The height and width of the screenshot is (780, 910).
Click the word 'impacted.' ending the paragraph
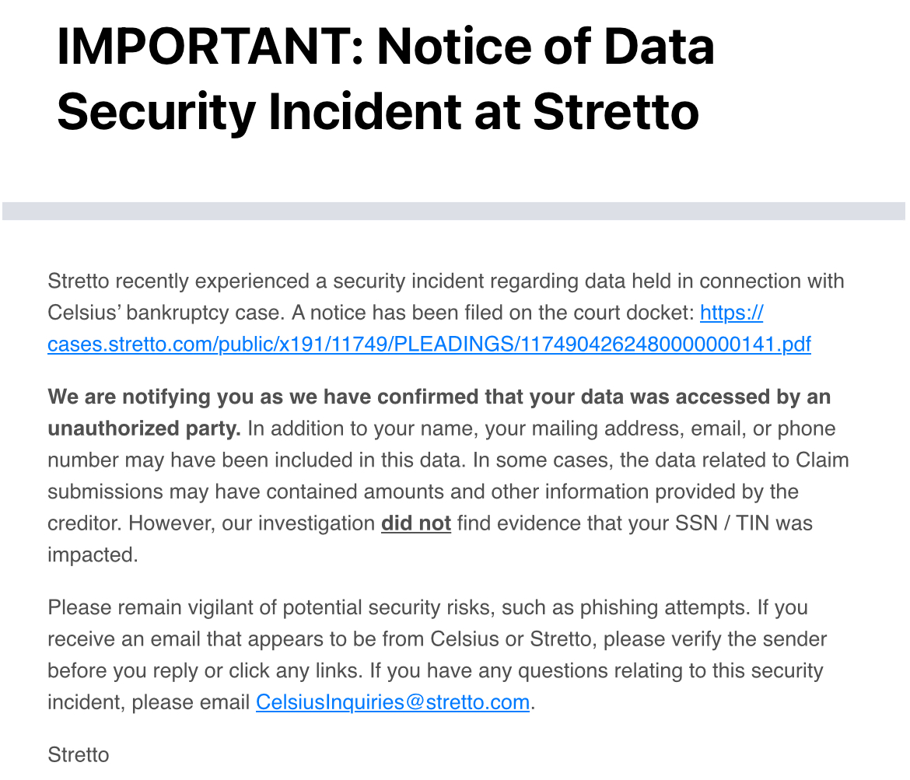pyautogui.click(x=93, y=555)
